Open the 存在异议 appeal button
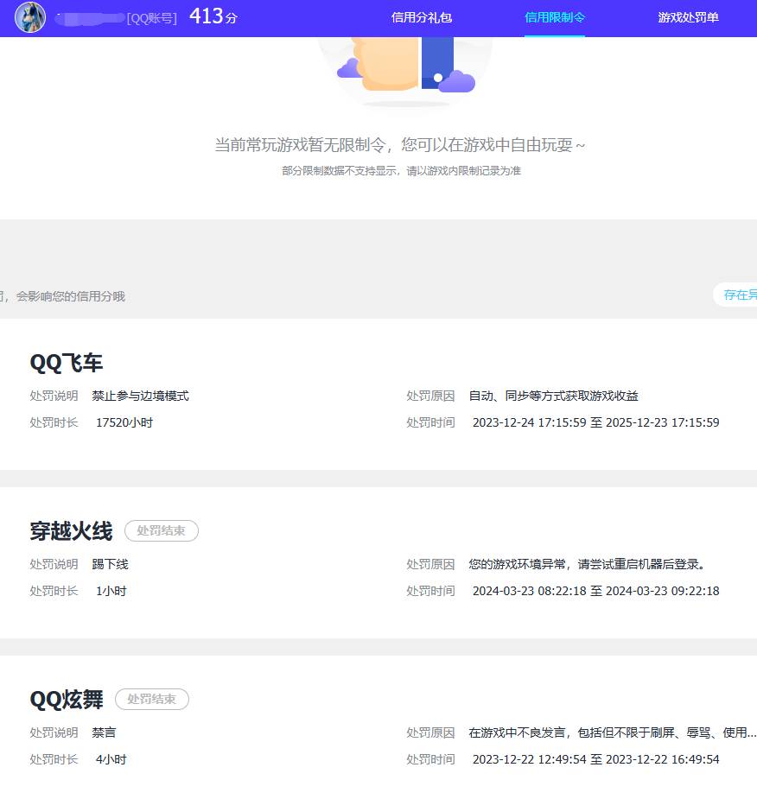Viewport: 757px width, 799px height. [739, 295]
